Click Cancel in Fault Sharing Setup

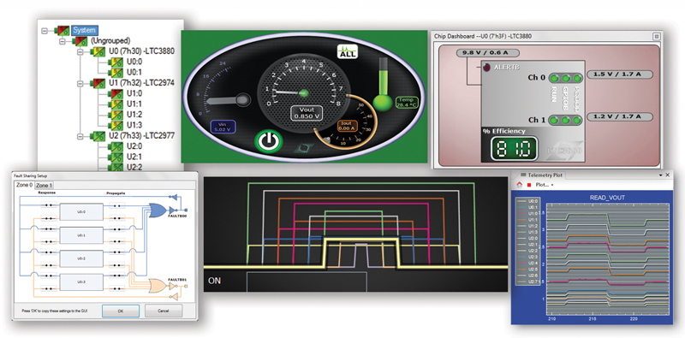coord(164,311)
